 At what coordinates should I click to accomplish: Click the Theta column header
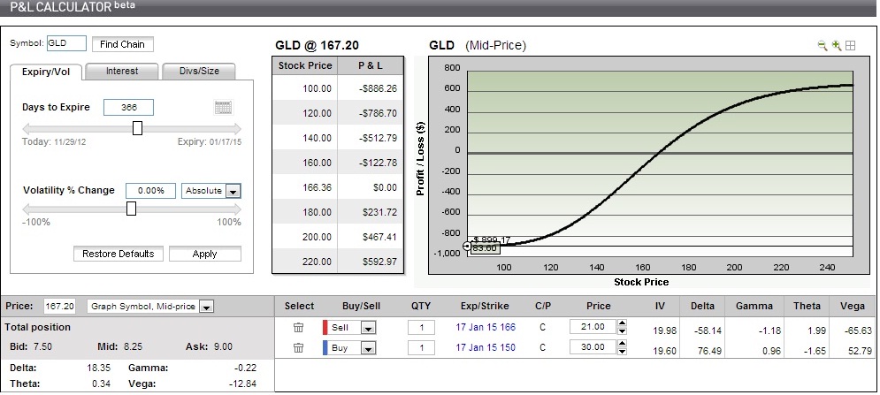click(x=807, y=306)
